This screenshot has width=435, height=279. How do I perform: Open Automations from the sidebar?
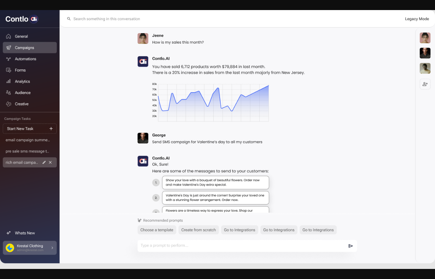pos(25,59)
